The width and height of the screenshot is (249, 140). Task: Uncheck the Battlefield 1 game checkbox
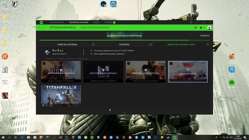[x=44, y=63]
